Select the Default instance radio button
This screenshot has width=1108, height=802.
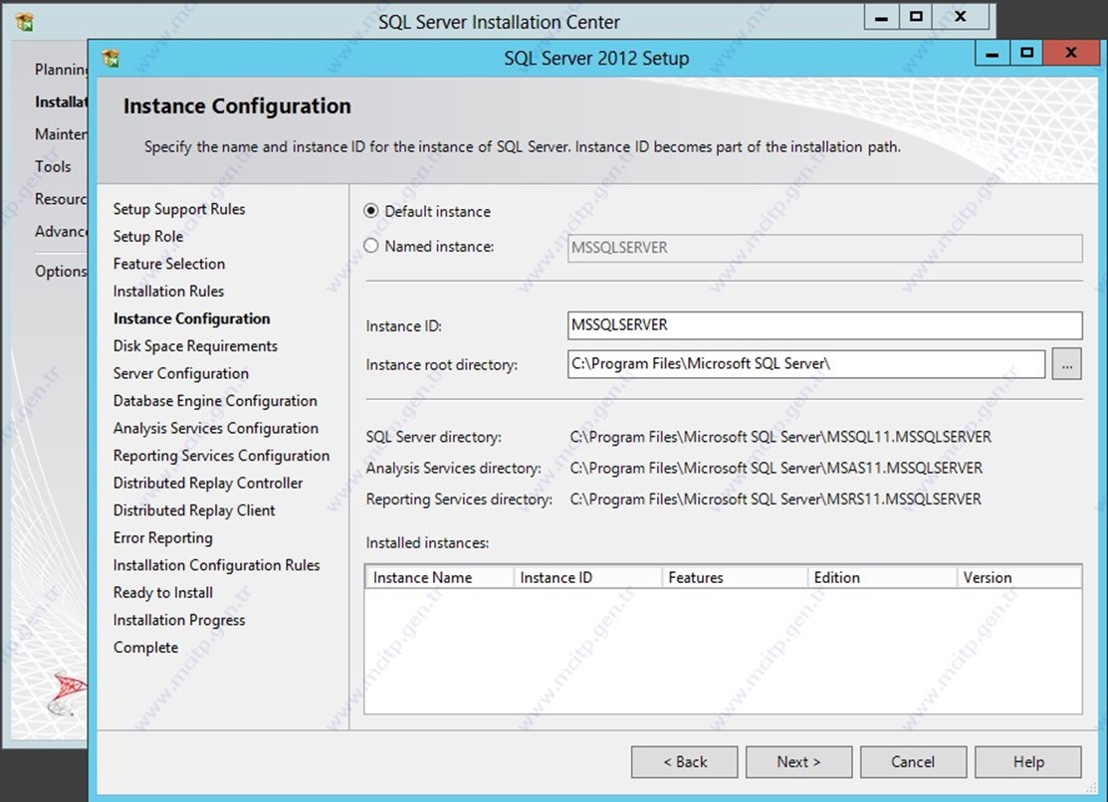[x=371, y=211]
